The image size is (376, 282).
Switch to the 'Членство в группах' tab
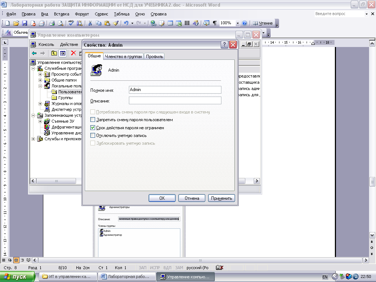tap(123, 56)
